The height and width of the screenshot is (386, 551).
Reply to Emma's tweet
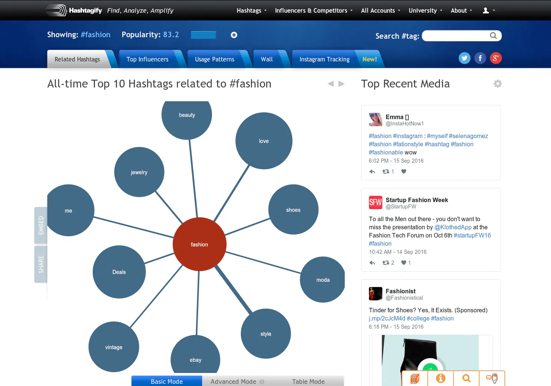click(x=372, y=172)
